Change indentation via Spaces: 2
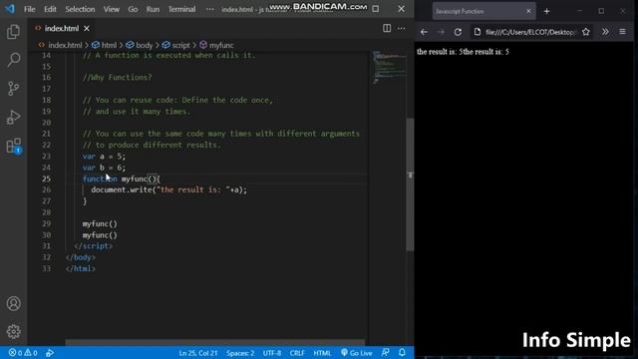This screenshot has height=359, width=638. [240, 353]
